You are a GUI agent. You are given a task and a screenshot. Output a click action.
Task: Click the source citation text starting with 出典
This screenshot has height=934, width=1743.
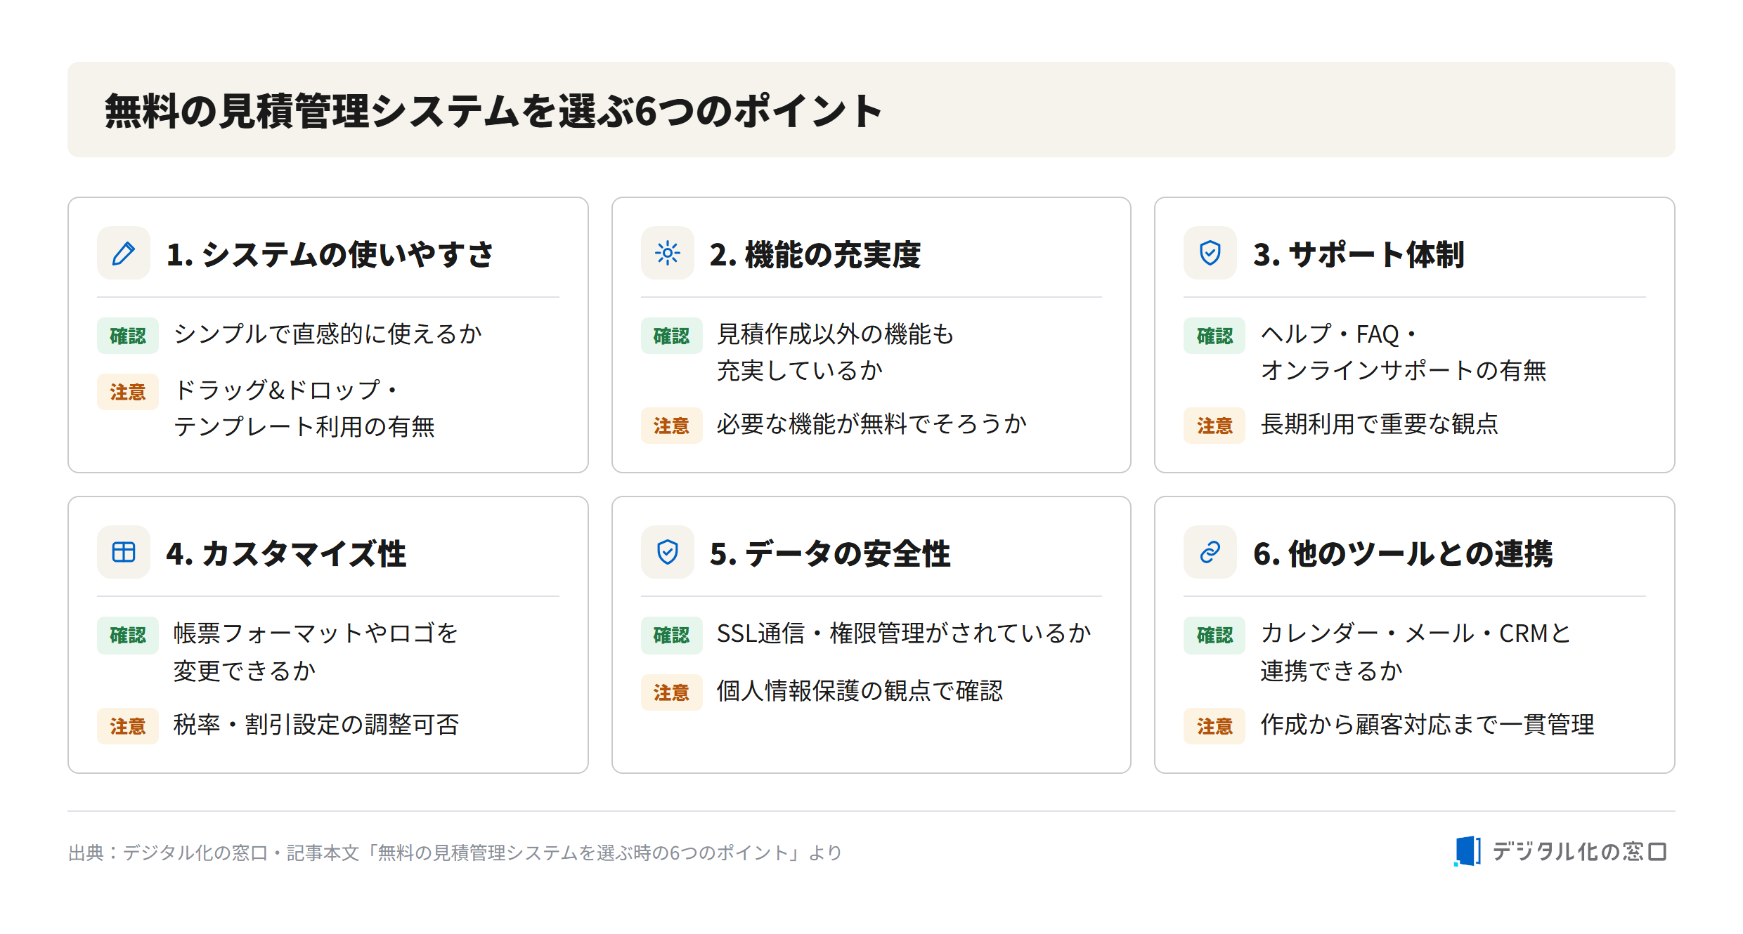click(x=455, y=853)
